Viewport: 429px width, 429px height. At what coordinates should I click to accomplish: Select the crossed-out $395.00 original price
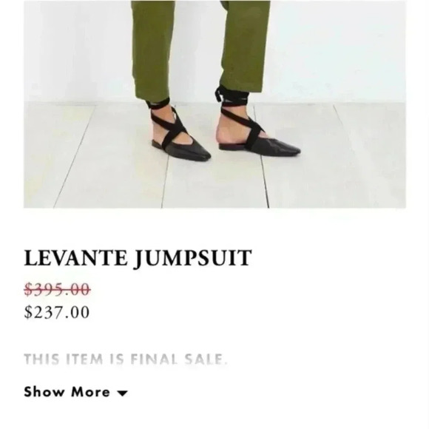pyautogui.click(x=57, y=289)
